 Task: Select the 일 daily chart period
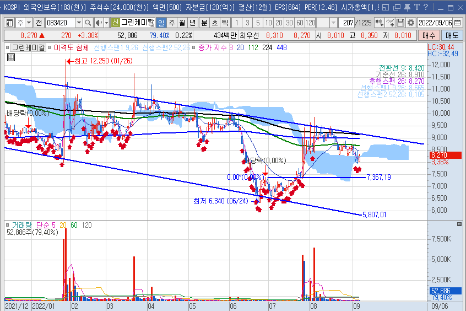pos(161,23)
